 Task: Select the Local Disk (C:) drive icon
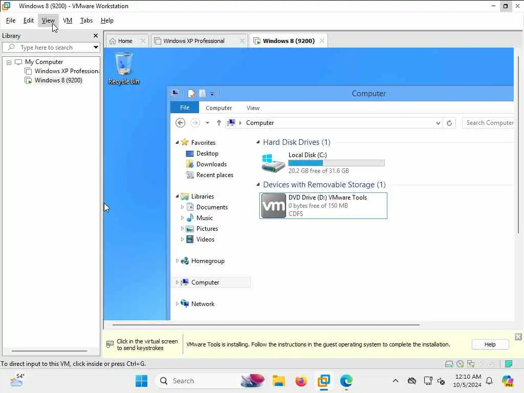pos(273,163)
